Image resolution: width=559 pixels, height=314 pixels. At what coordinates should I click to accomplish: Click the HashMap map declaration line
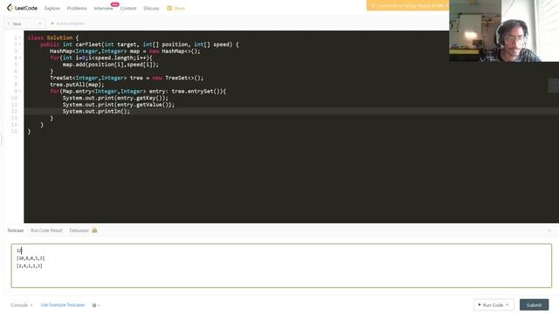(x=125, y=51)
